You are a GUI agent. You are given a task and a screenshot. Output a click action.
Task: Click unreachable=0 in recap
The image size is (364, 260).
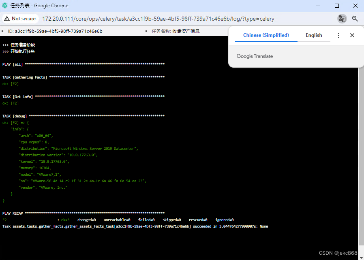[x=117, y=220]
